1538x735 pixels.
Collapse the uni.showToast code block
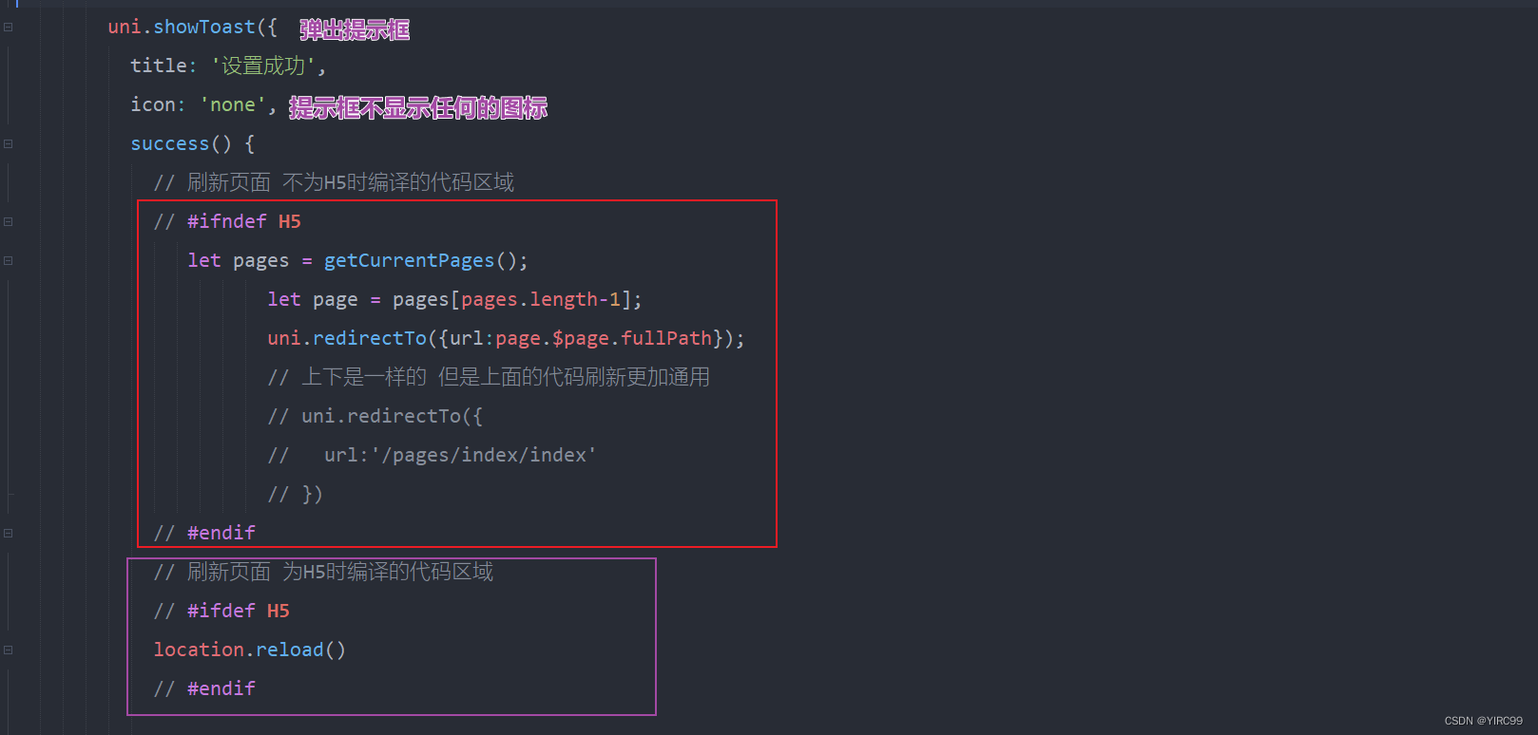tap(8, 27)
